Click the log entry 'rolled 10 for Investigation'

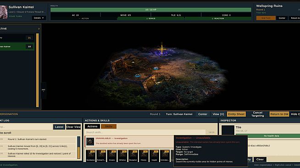[38, 155]
